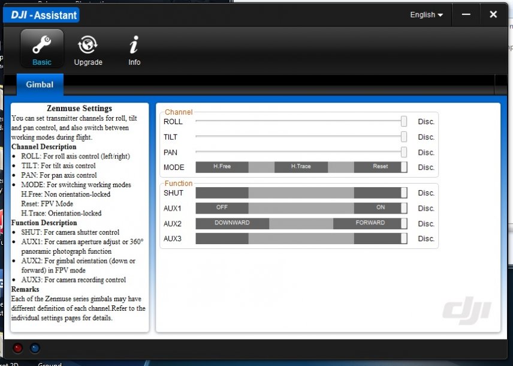Click the TILT channel label
This screenshot has width=513, height=366.
tap(170, 137)
